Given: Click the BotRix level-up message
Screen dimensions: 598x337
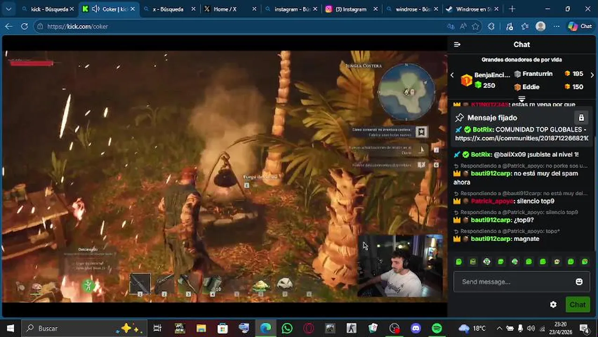Looking at the screenshot, I should (516, 154).
